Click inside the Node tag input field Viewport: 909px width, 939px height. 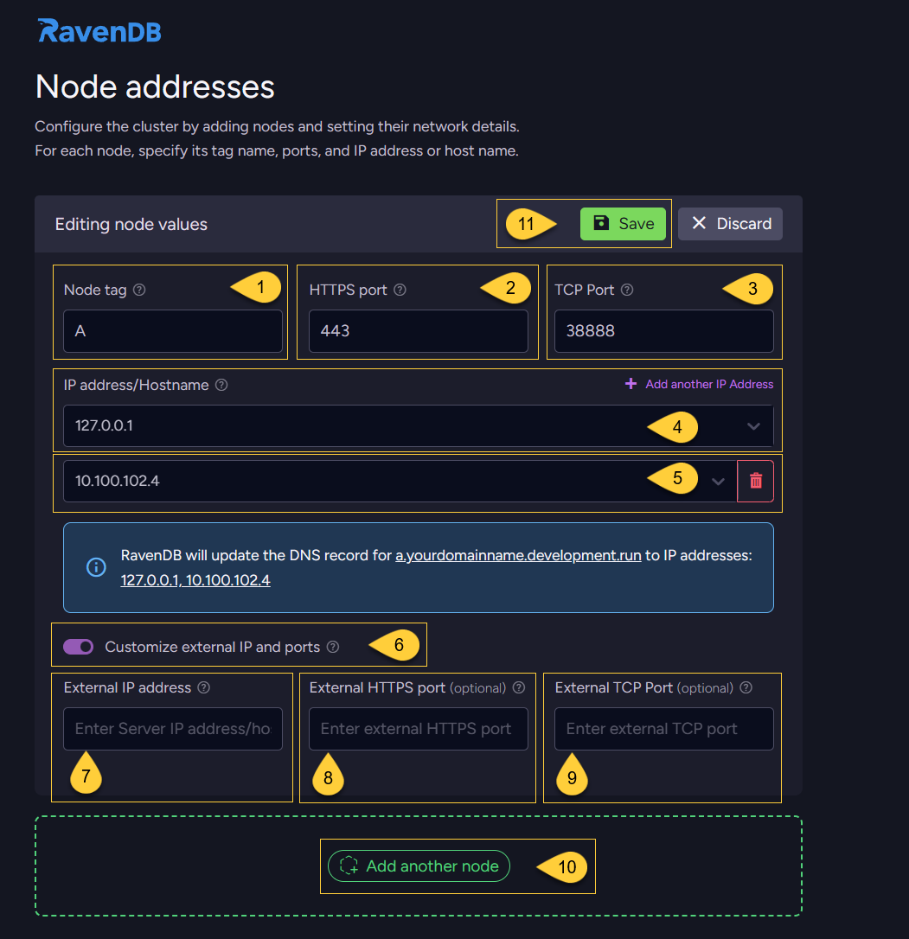click(x=172, y=331)
